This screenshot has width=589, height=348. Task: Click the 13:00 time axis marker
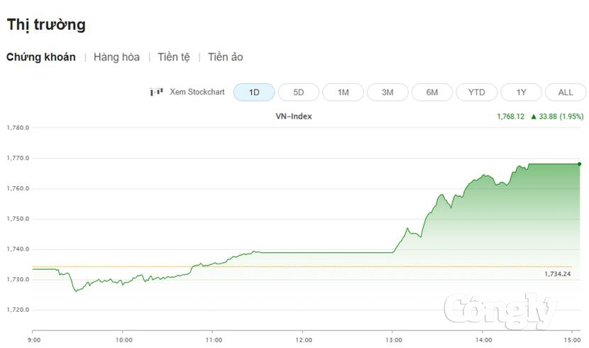pyautogui.click(x=393, y=340)
